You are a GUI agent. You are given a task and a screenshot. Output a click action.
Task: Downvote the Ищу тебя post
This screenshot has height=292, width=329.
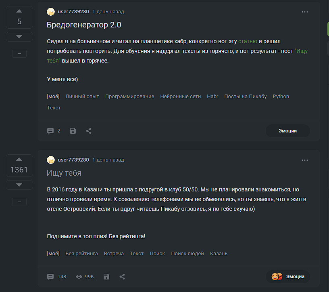tap(19, 185)
